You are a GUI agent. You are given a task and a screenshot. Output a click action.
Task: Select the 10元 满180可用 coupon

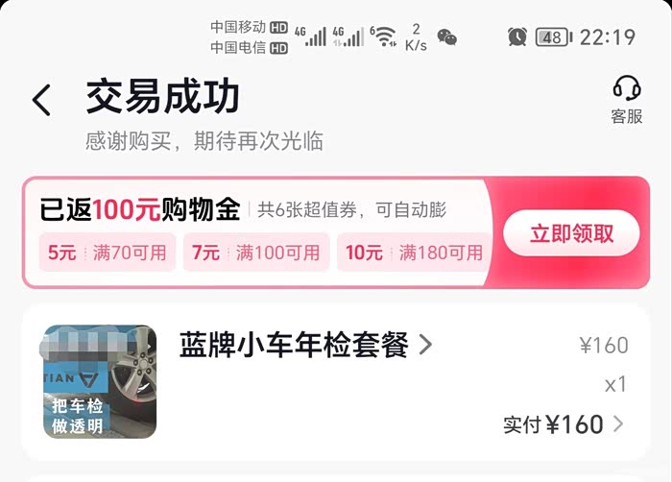pyautogui.click(x=414, y=253)
